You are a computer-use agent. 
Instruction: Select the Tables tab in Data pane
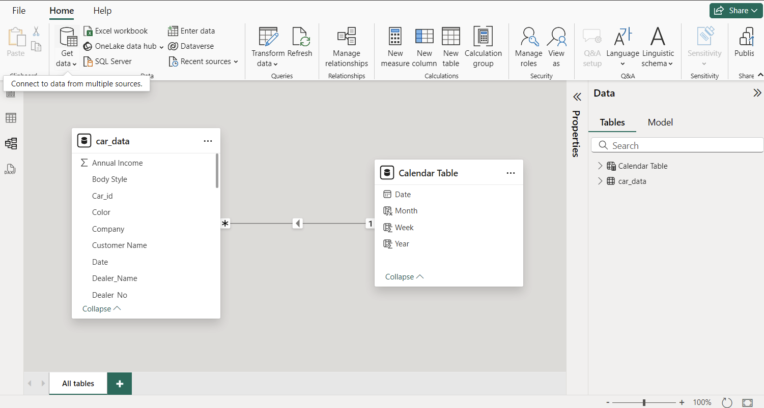612,122
